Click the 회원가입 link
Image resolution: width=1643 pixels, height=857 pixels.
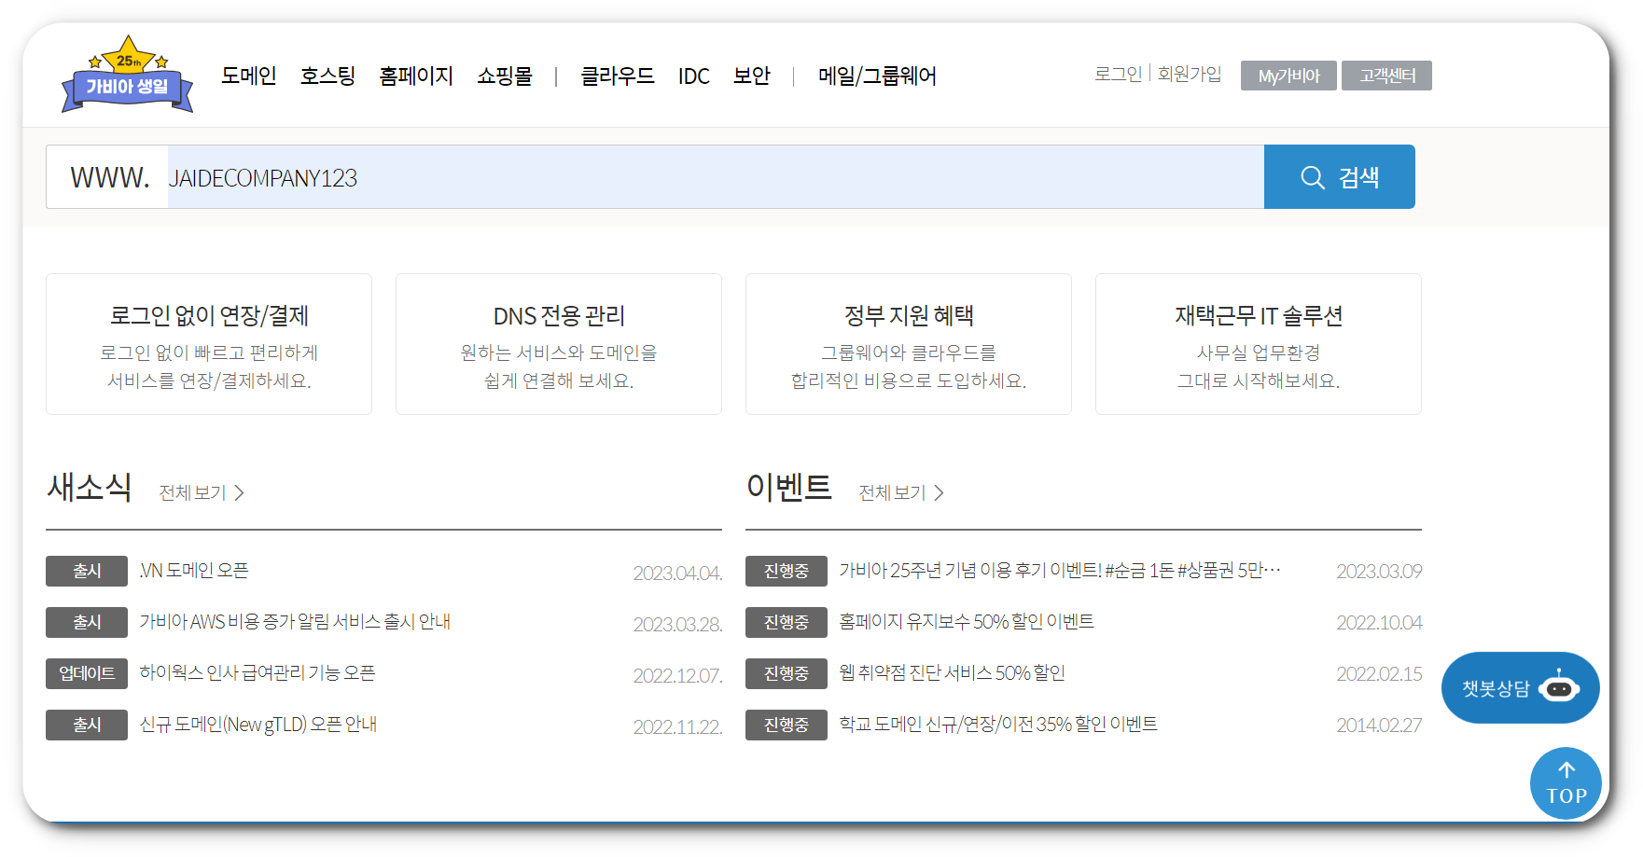[1190, 75]
